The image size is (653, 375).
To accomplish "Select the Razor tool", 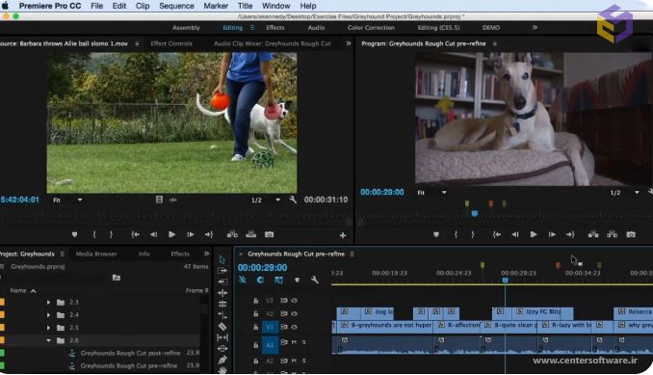I will (222, 326).
